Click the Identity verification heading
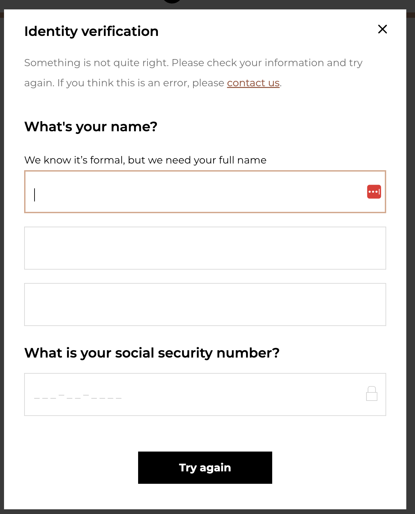This screenshot has width=415, height=514. tap(91, 31)
